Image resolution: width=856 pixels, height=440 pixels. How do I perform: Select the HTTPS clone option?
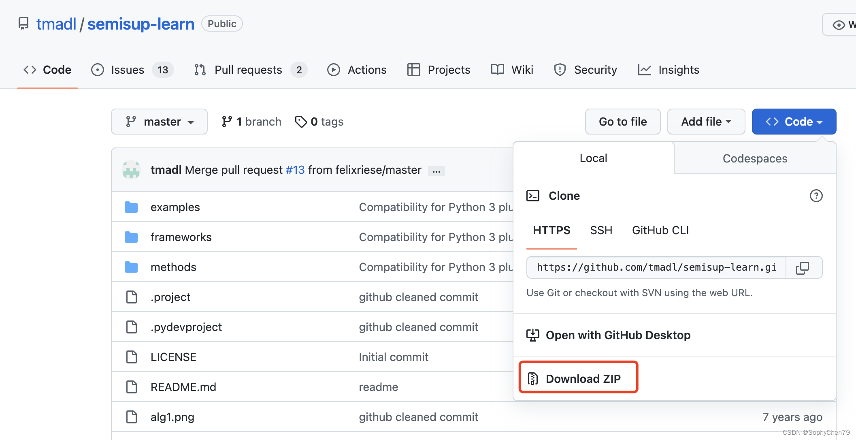[x=552, y=230]
